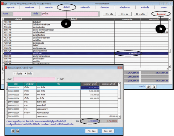Select account row 4232-20
Screen dimensions: 174x136
86,43
